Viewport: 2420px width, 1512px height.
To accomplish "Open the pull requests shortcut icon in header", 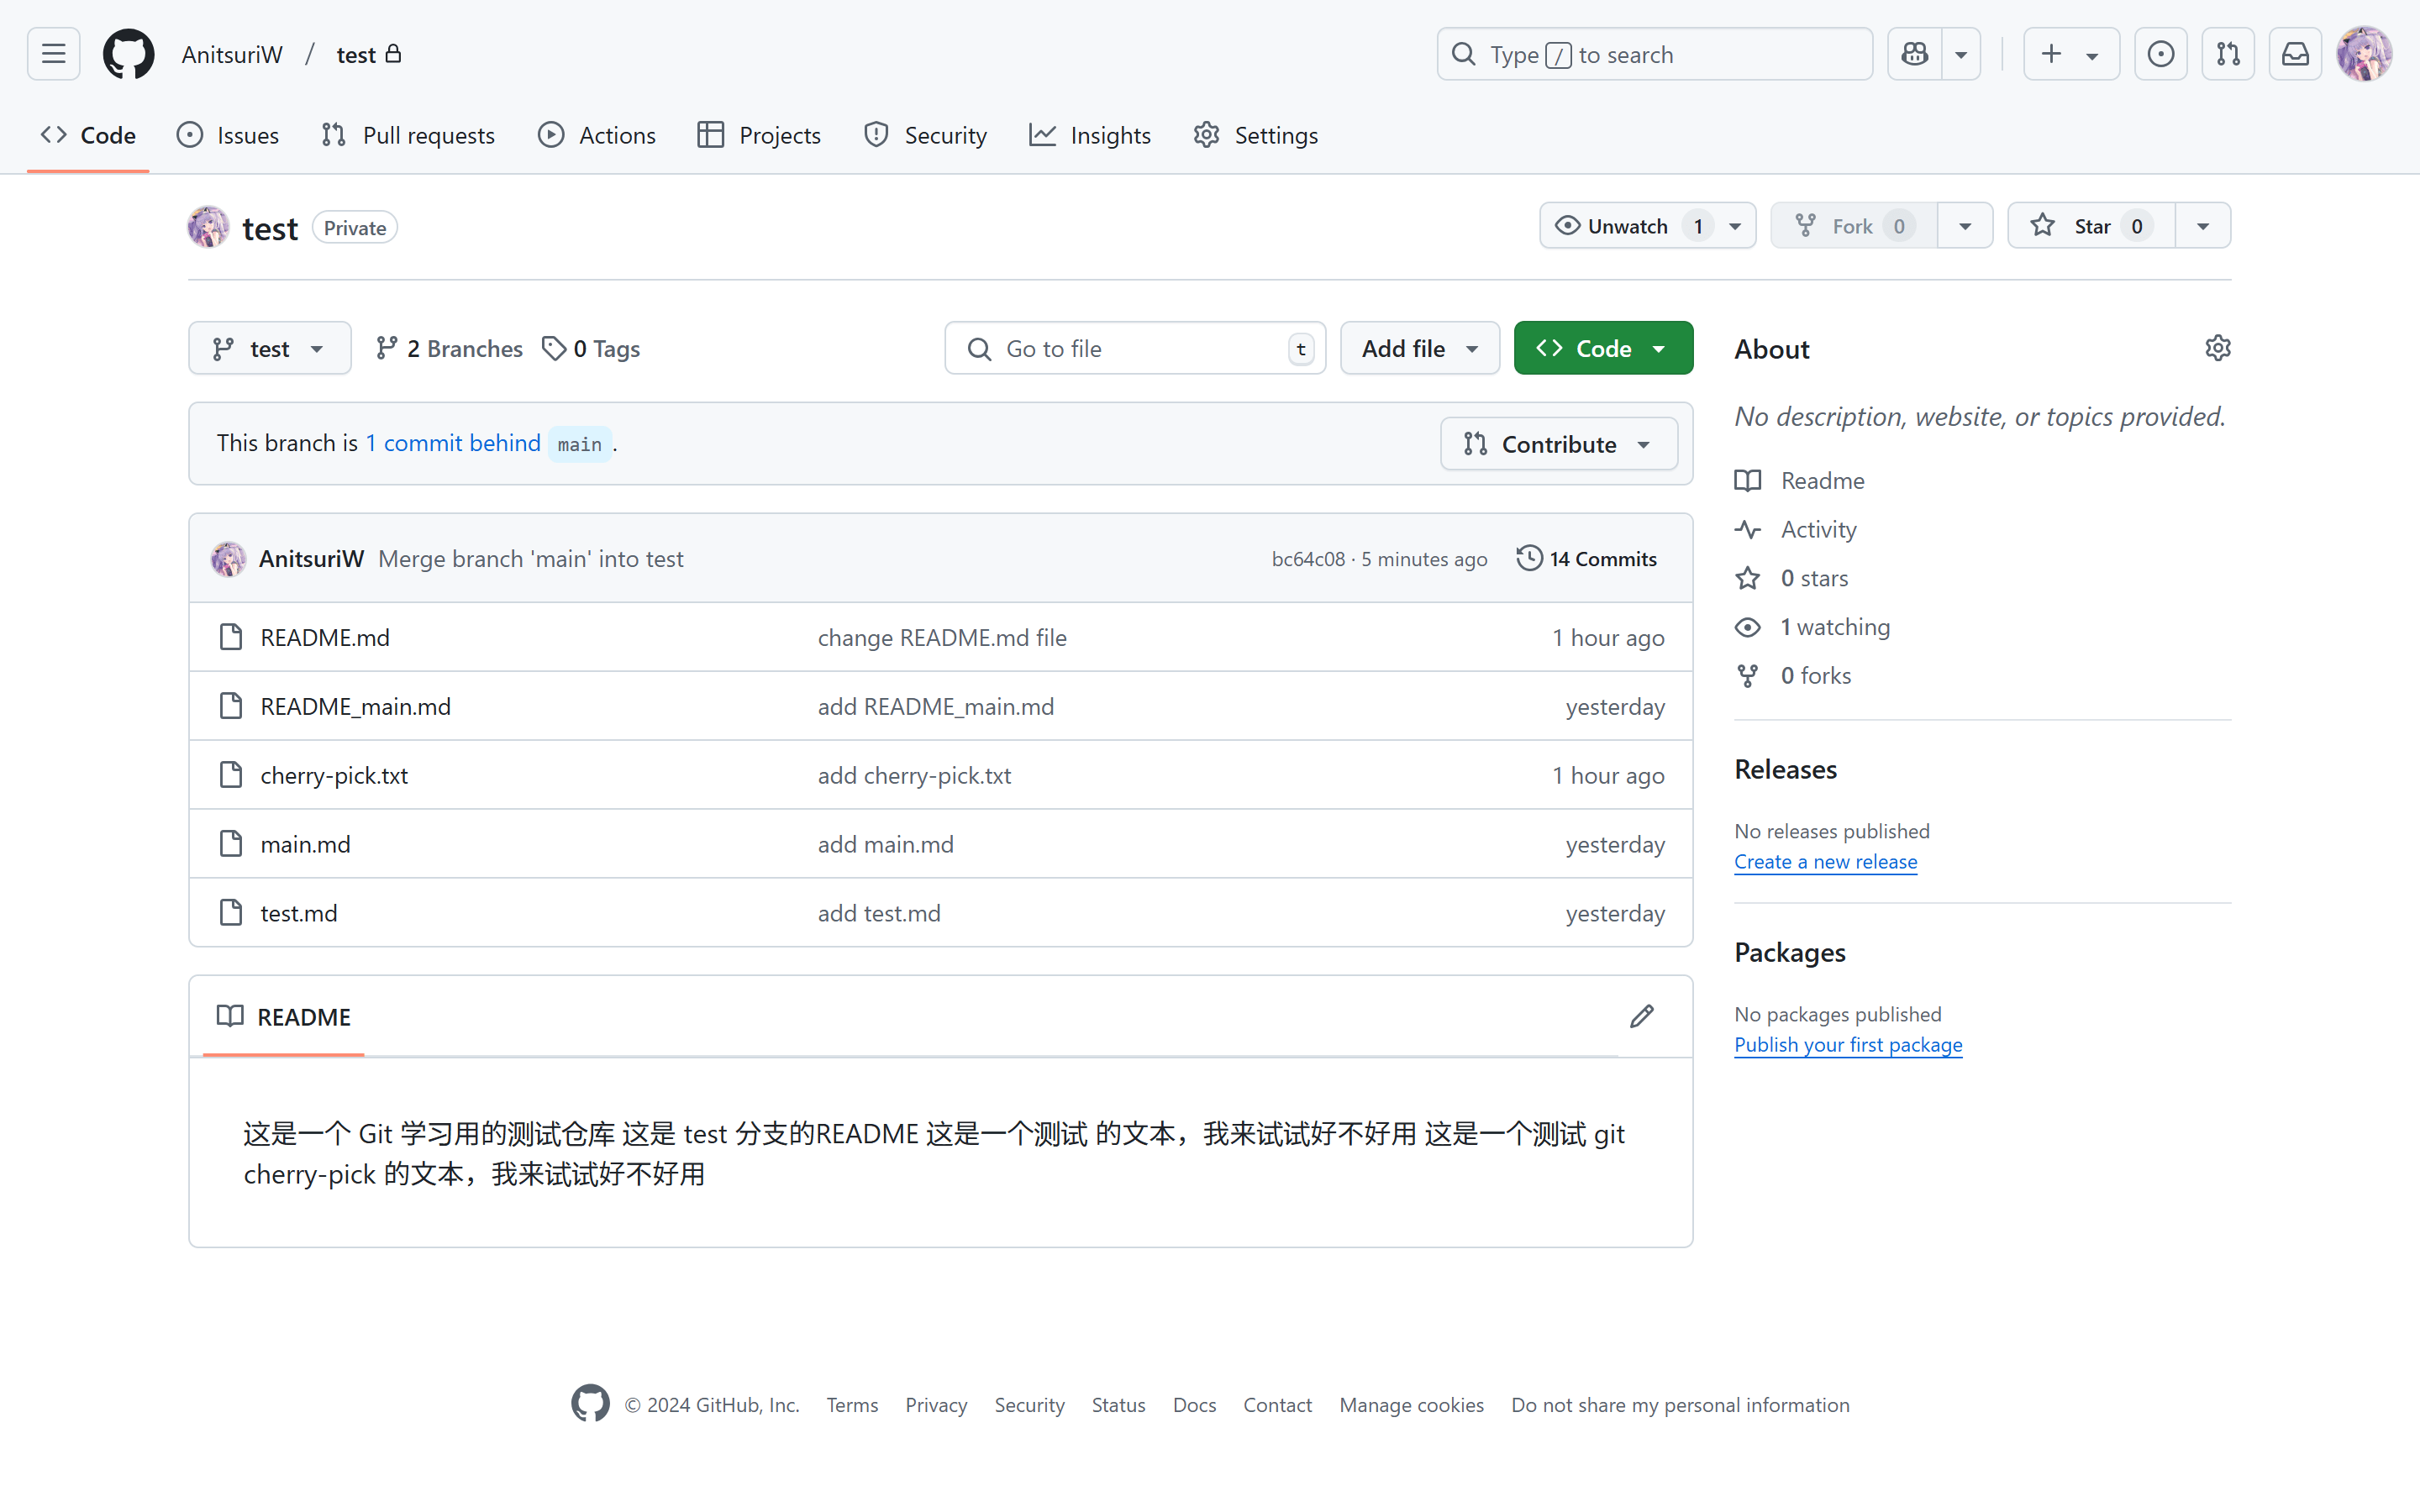I will click(2227, 54).
